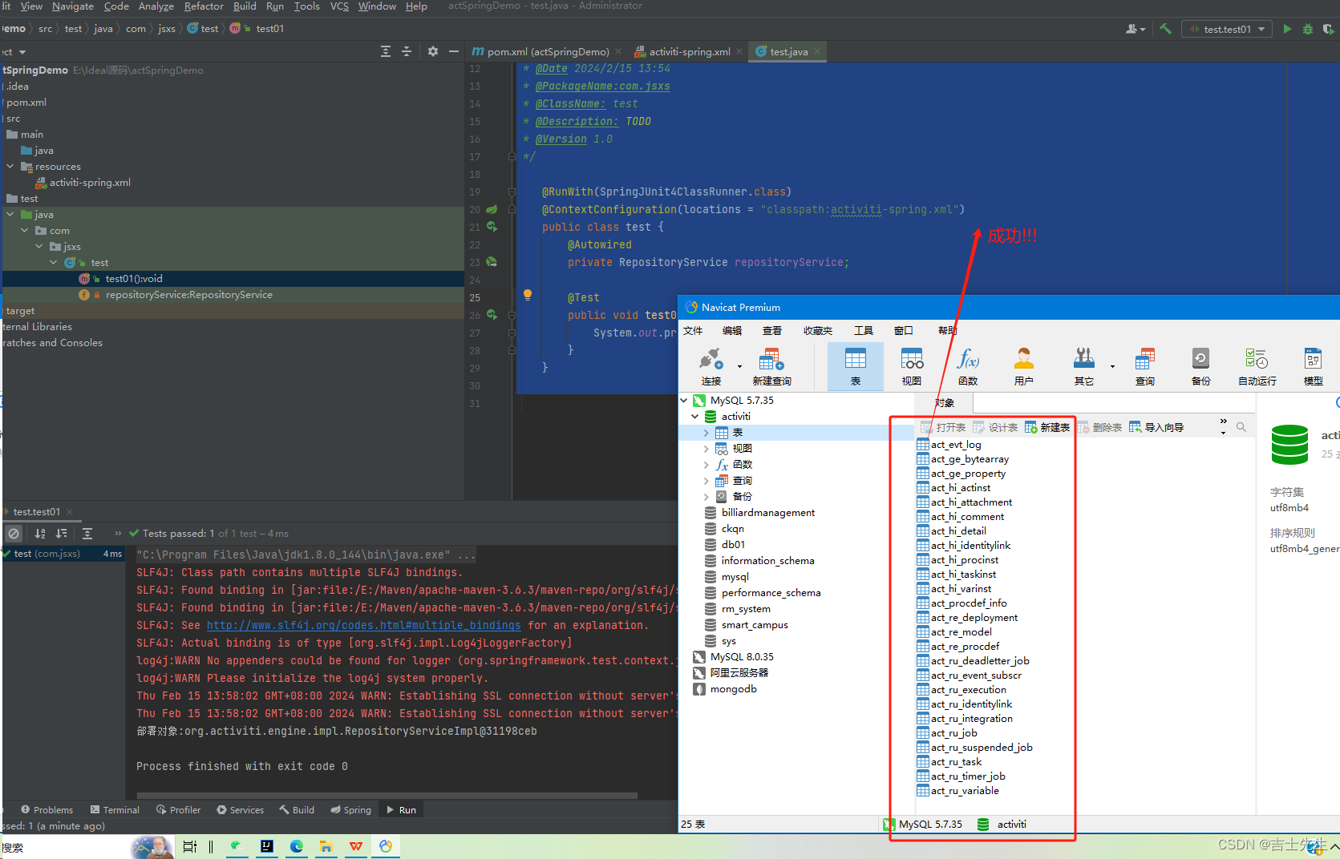This screenshot has height=859, width=1340.
Task: Click the 函数 f(x) toolbar icon
Action: (968, 367)
